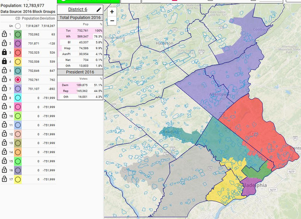
Task: Click the District 6 title link
Action: (78, 9)
